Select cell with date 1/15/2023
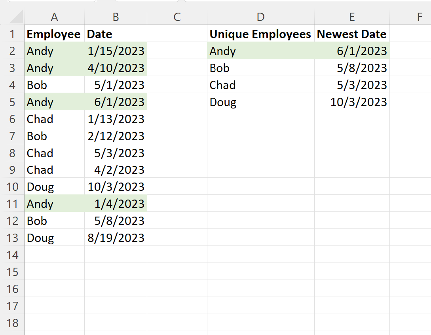 coord(116,51)
